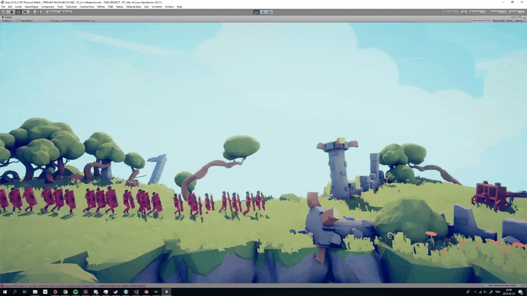This screenshot has width=527, height=296.
Task: Toggle Pivot/Center handle position
Action: pos(52,12)
